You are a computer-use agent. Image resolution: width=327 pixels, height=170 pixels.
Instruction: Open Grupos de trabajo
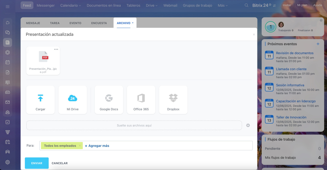(x=197, y=5)
